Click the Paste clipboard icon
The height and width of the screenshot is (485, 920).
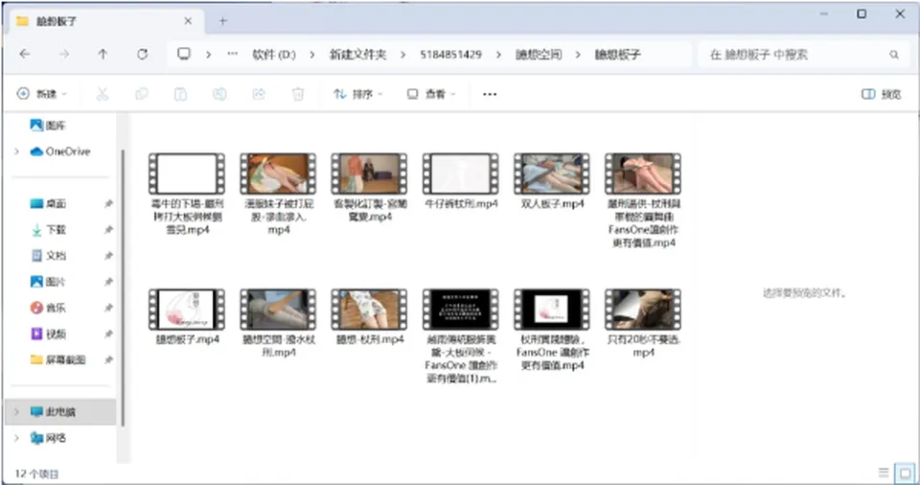point(181,94)
